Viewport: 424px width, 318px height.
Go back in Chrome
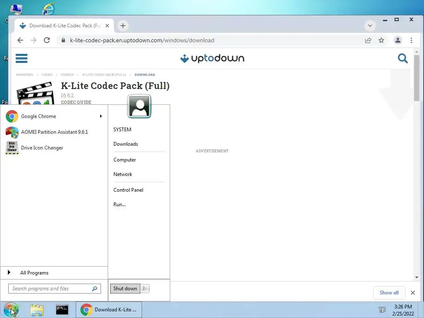coord(20,40)
